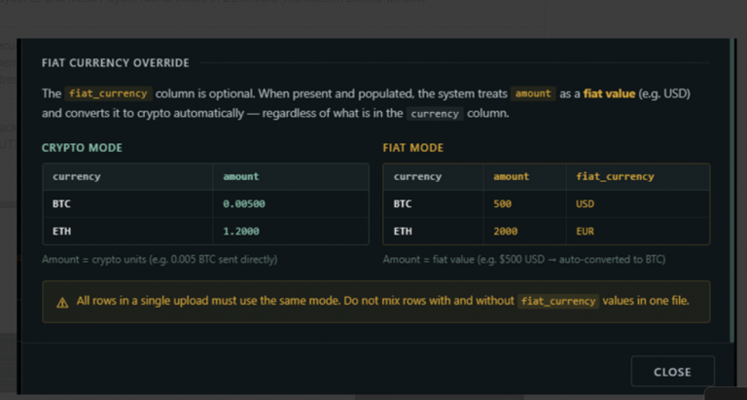Select the fiat_currency code tag in description
The image size is (747, 400).
click(x=108, y=93)
